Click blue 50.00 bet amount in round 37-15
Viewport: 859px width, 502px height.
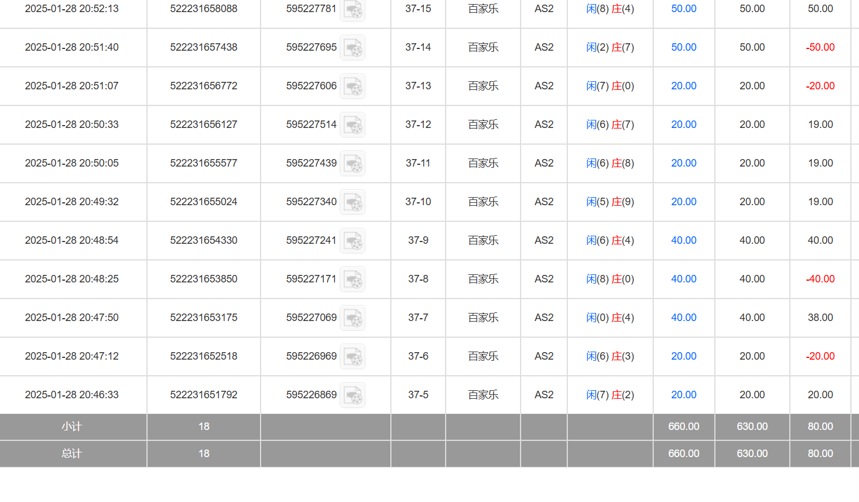coord(684,9)
